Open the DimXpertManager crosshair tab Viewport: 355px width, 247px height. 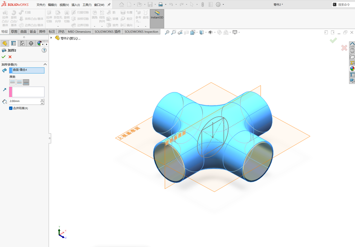(31, 43)
